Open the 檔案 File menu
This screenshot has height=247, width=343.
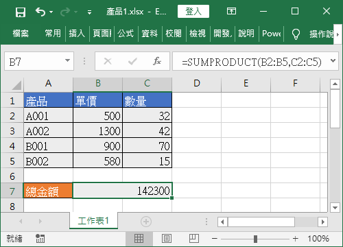pyautogui.click(x=21, y=34)
